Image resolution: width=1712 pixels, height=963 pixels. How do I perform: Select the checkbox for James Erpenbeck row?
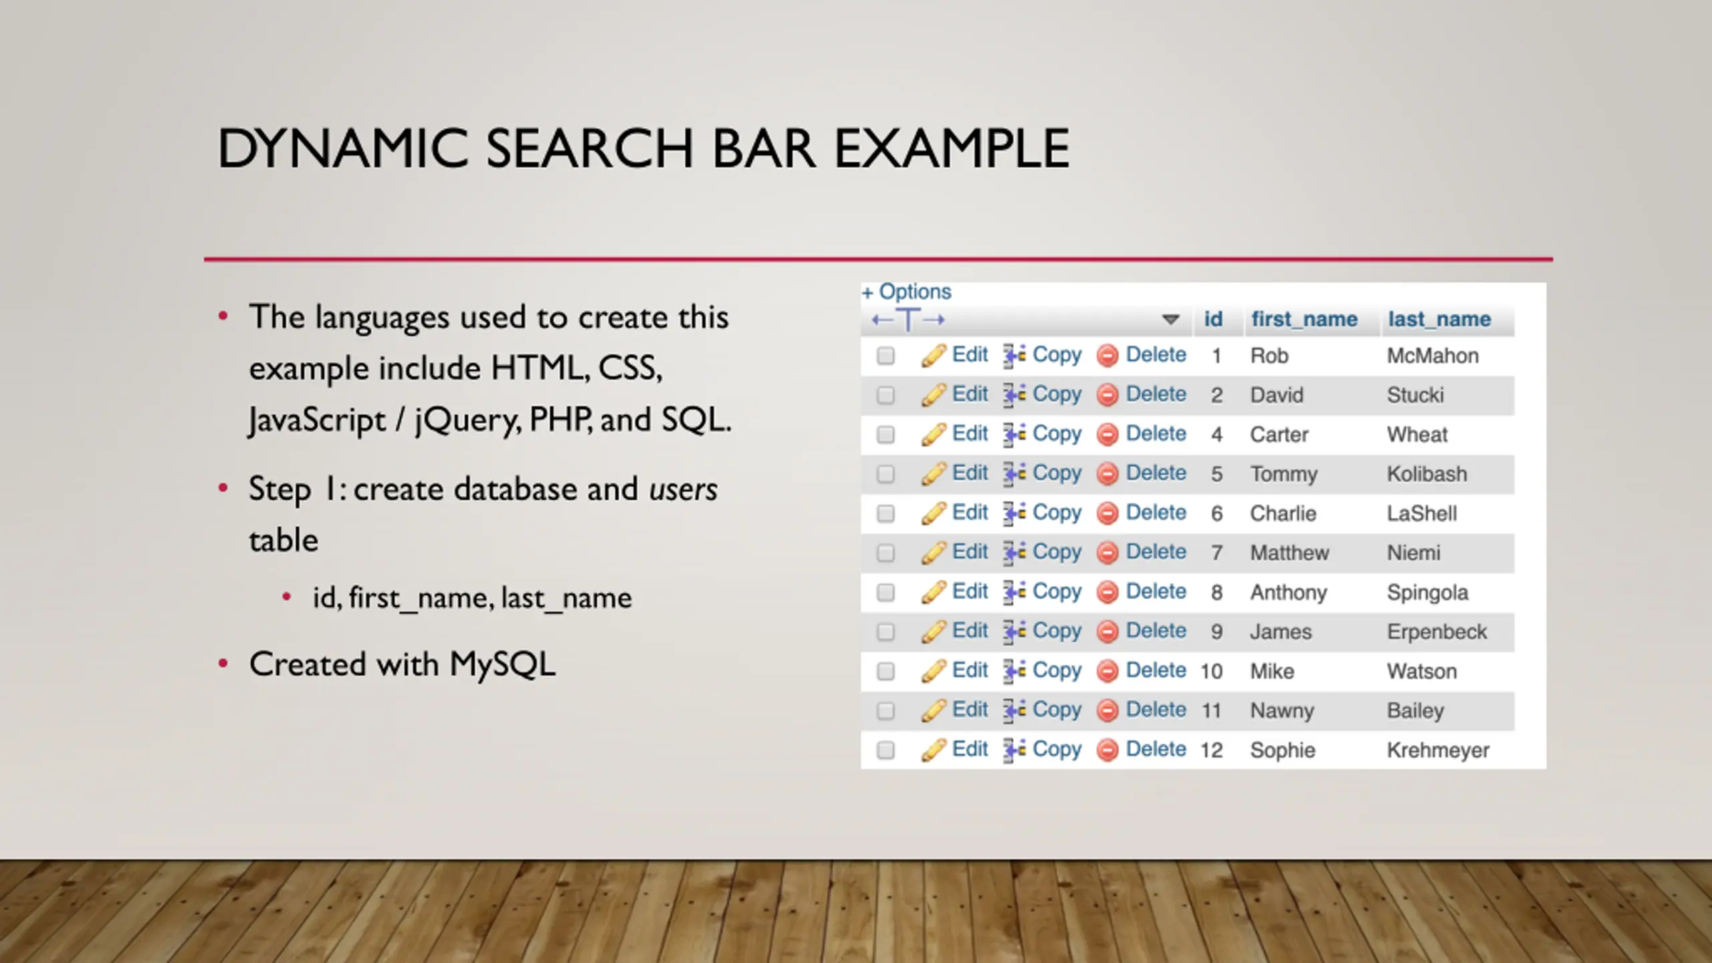tap(885, 632)
